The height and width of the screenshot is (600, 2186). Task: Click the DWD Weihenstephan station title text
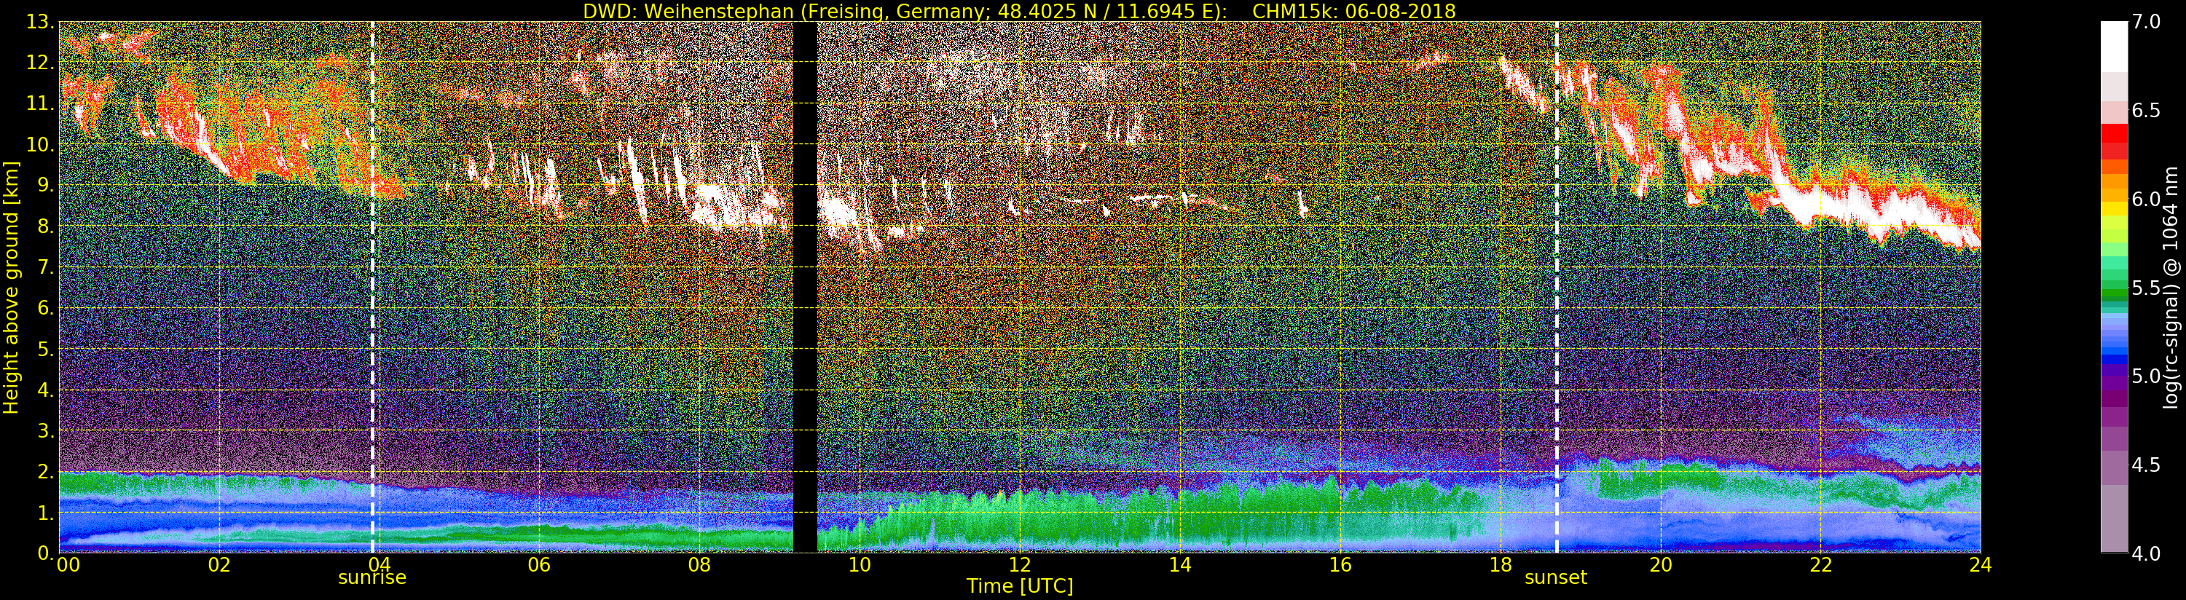point(905,11)
